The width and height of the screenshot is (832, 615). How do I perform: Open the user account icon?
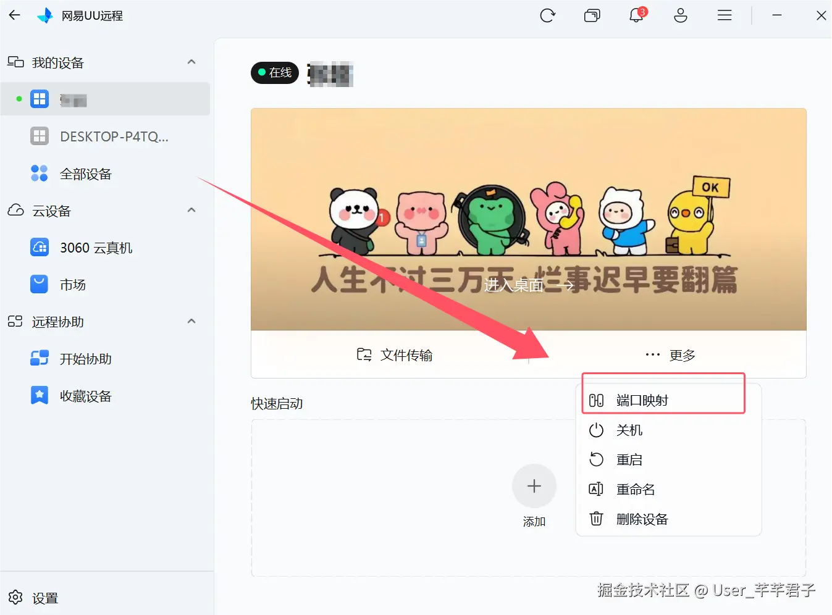681,15
